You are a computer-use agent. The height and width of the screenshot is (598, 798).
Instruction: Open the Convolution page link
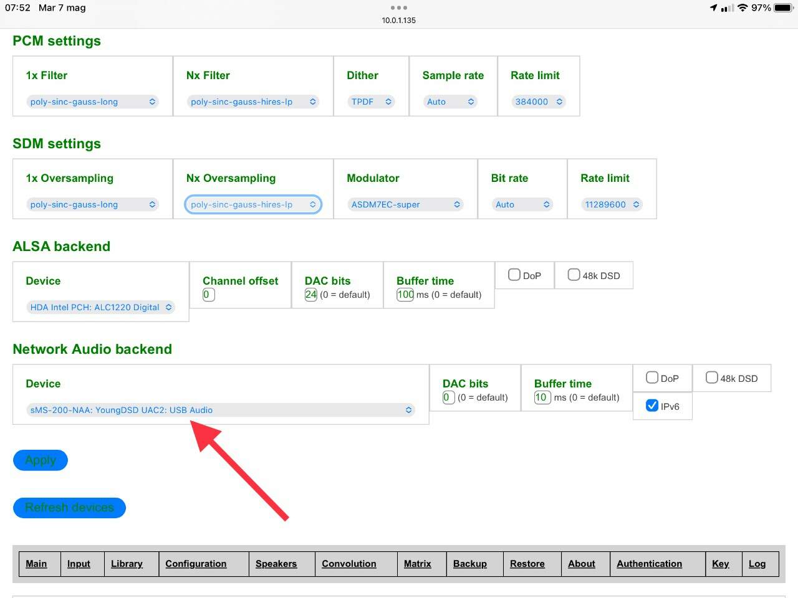(x=349, y=564)
